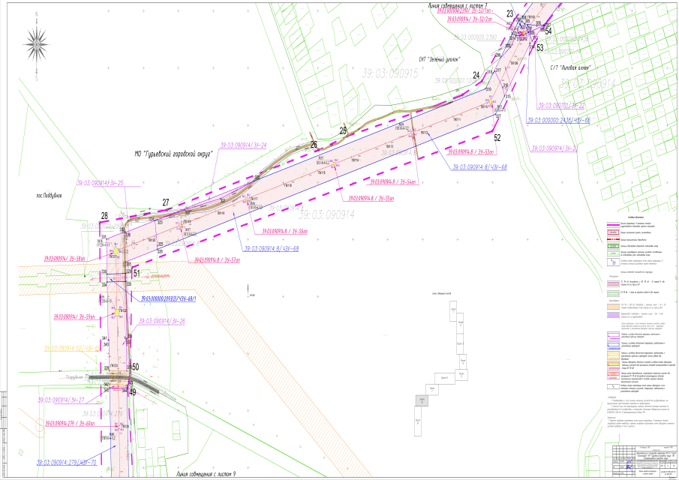The image size is (679, 480).
Task: Select the boundary point number 27
Action: click(166, 202)
